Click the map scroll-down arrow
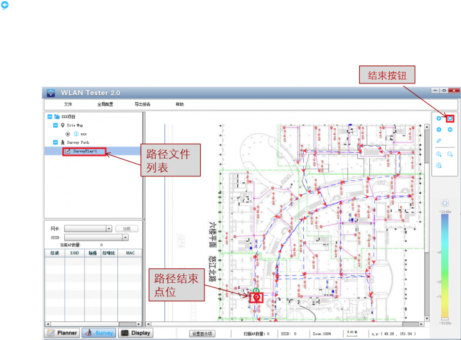The image size is (461, 340). click(x=427, y=319)
